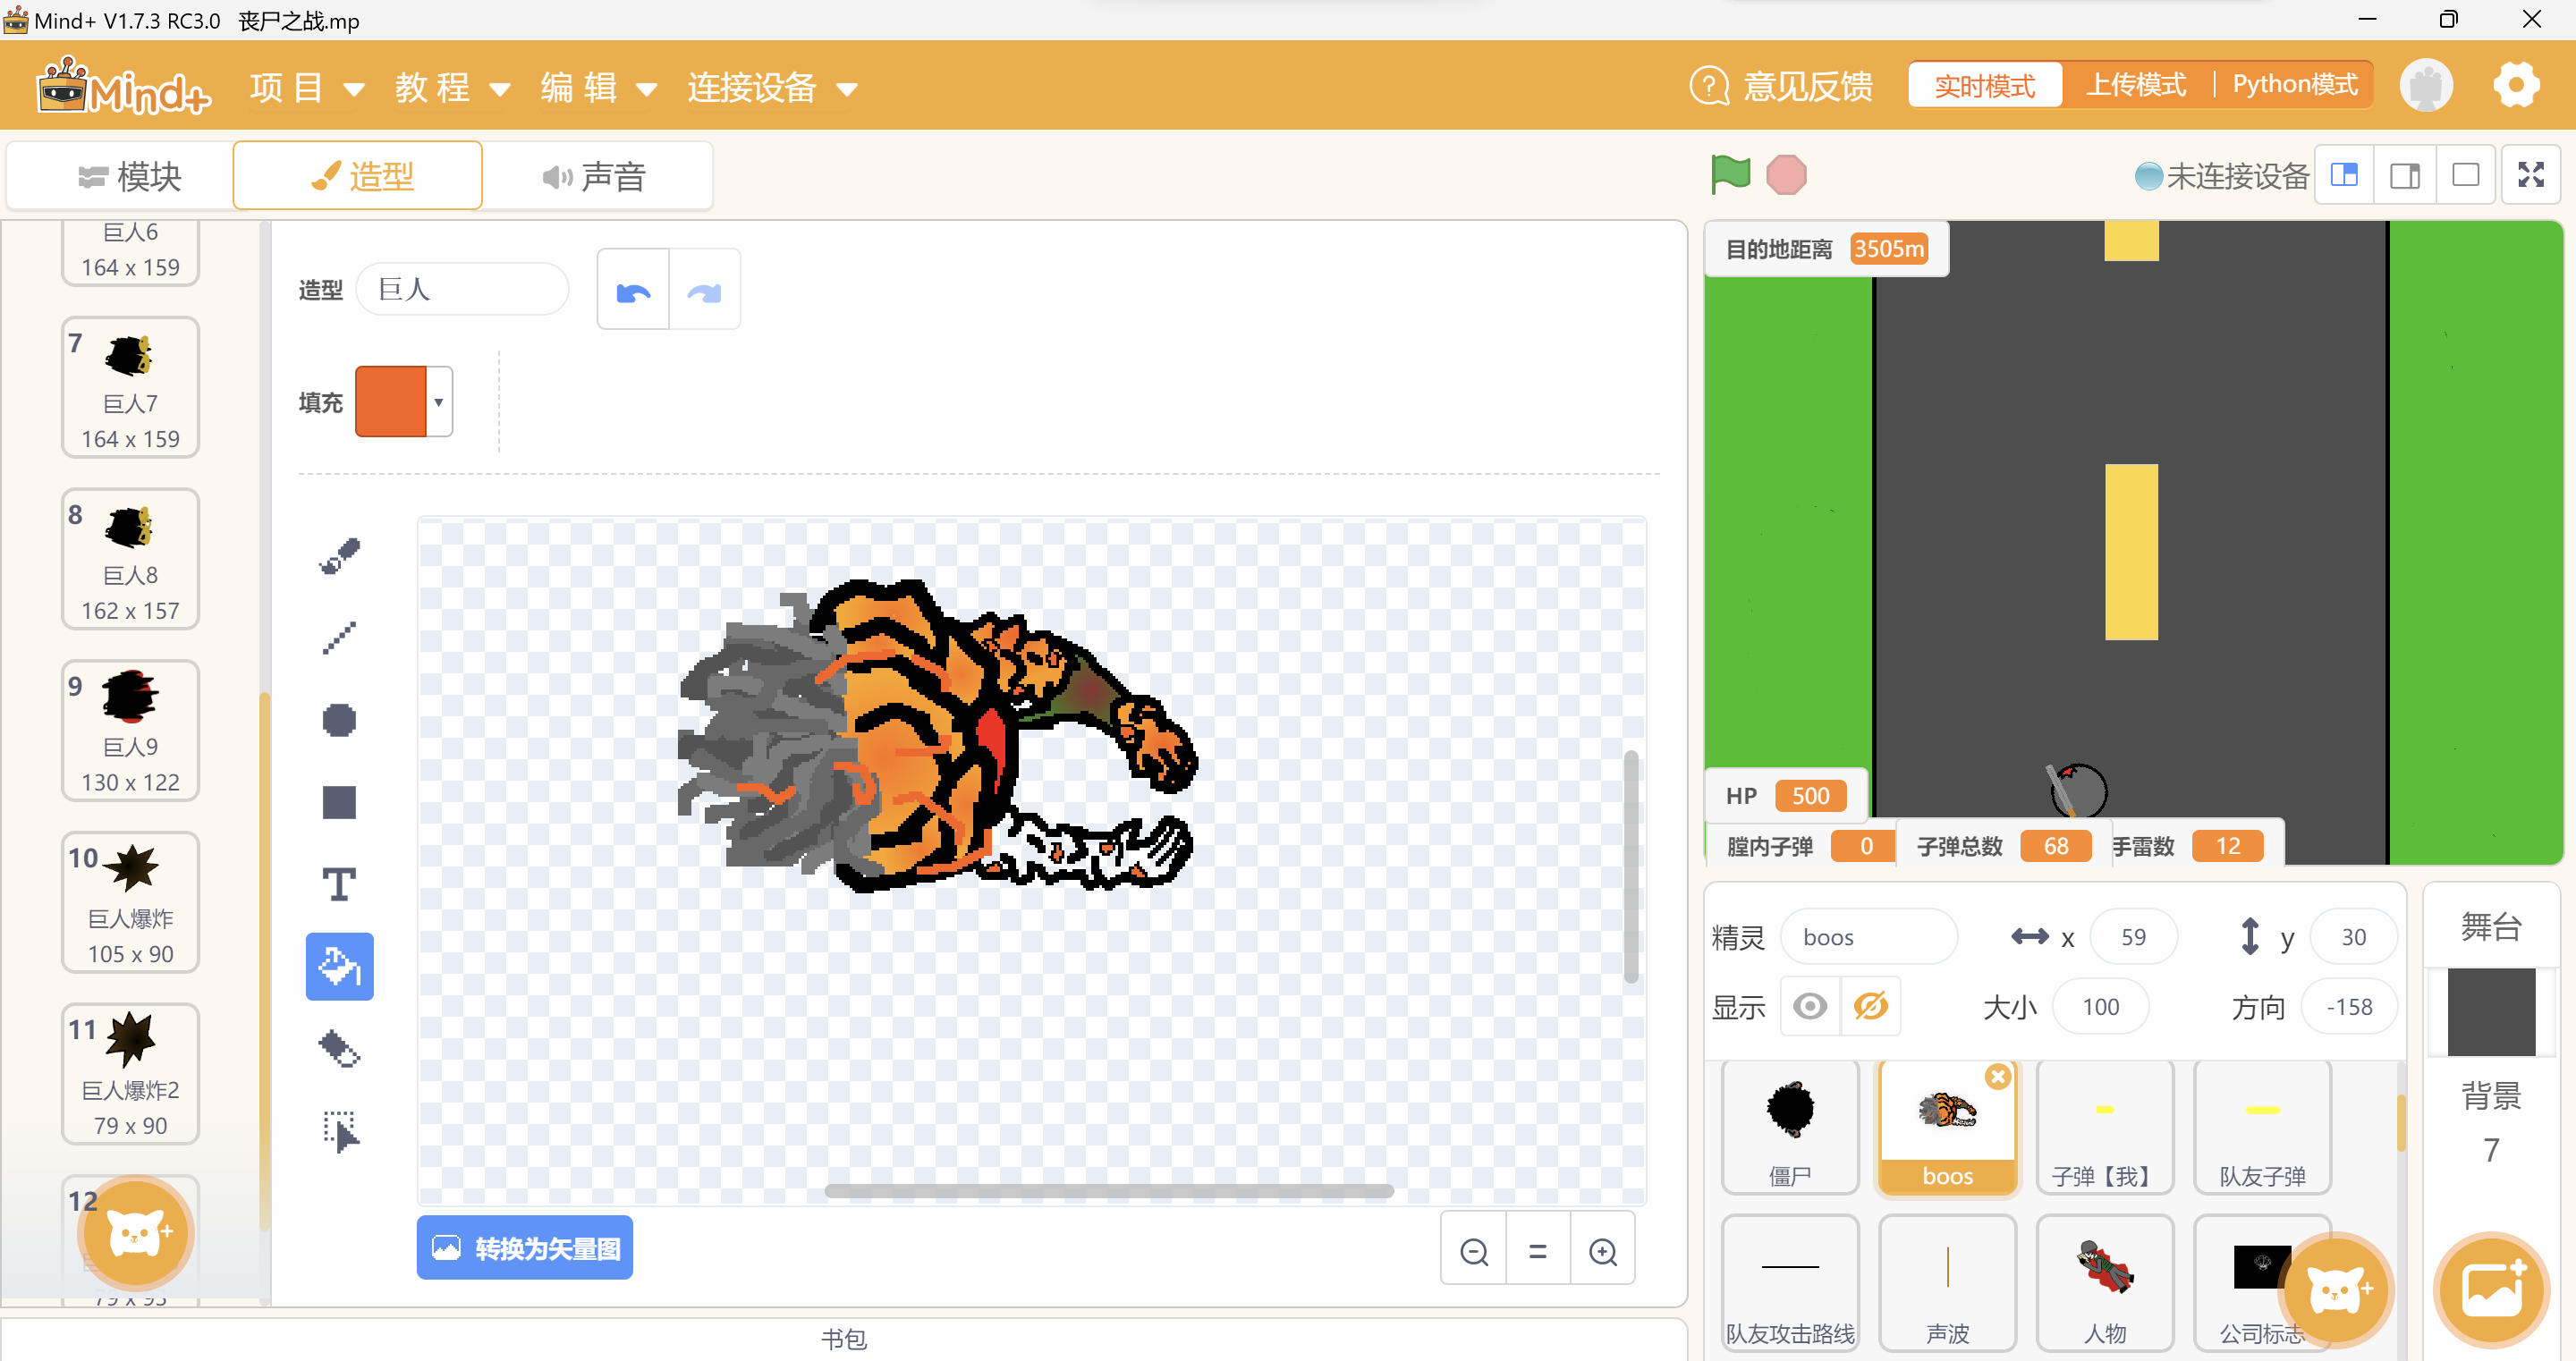The width and height of the screenshot is (2576, 1361).
Task: Select the Fill bucket tool
Action: (x=339, y=966)
